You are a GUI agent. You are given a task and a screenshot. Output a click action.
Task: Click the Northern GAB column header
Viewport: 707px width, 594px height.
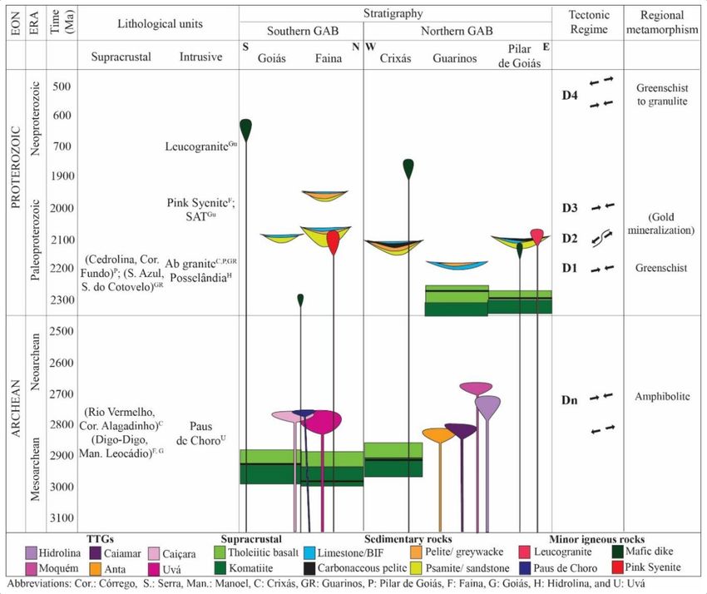(457, 31)
